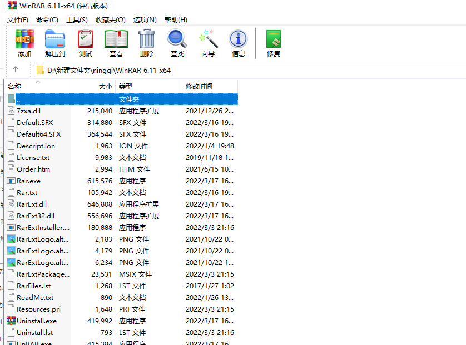
Task: Click the Uninstall.exe WinRAR icon
Action: point(11,321)
